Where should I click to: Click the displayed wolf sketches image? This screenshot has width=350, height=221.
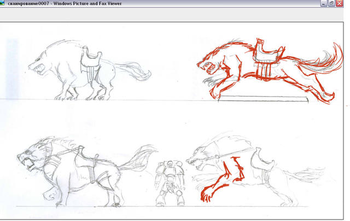[x=172, y=121]
